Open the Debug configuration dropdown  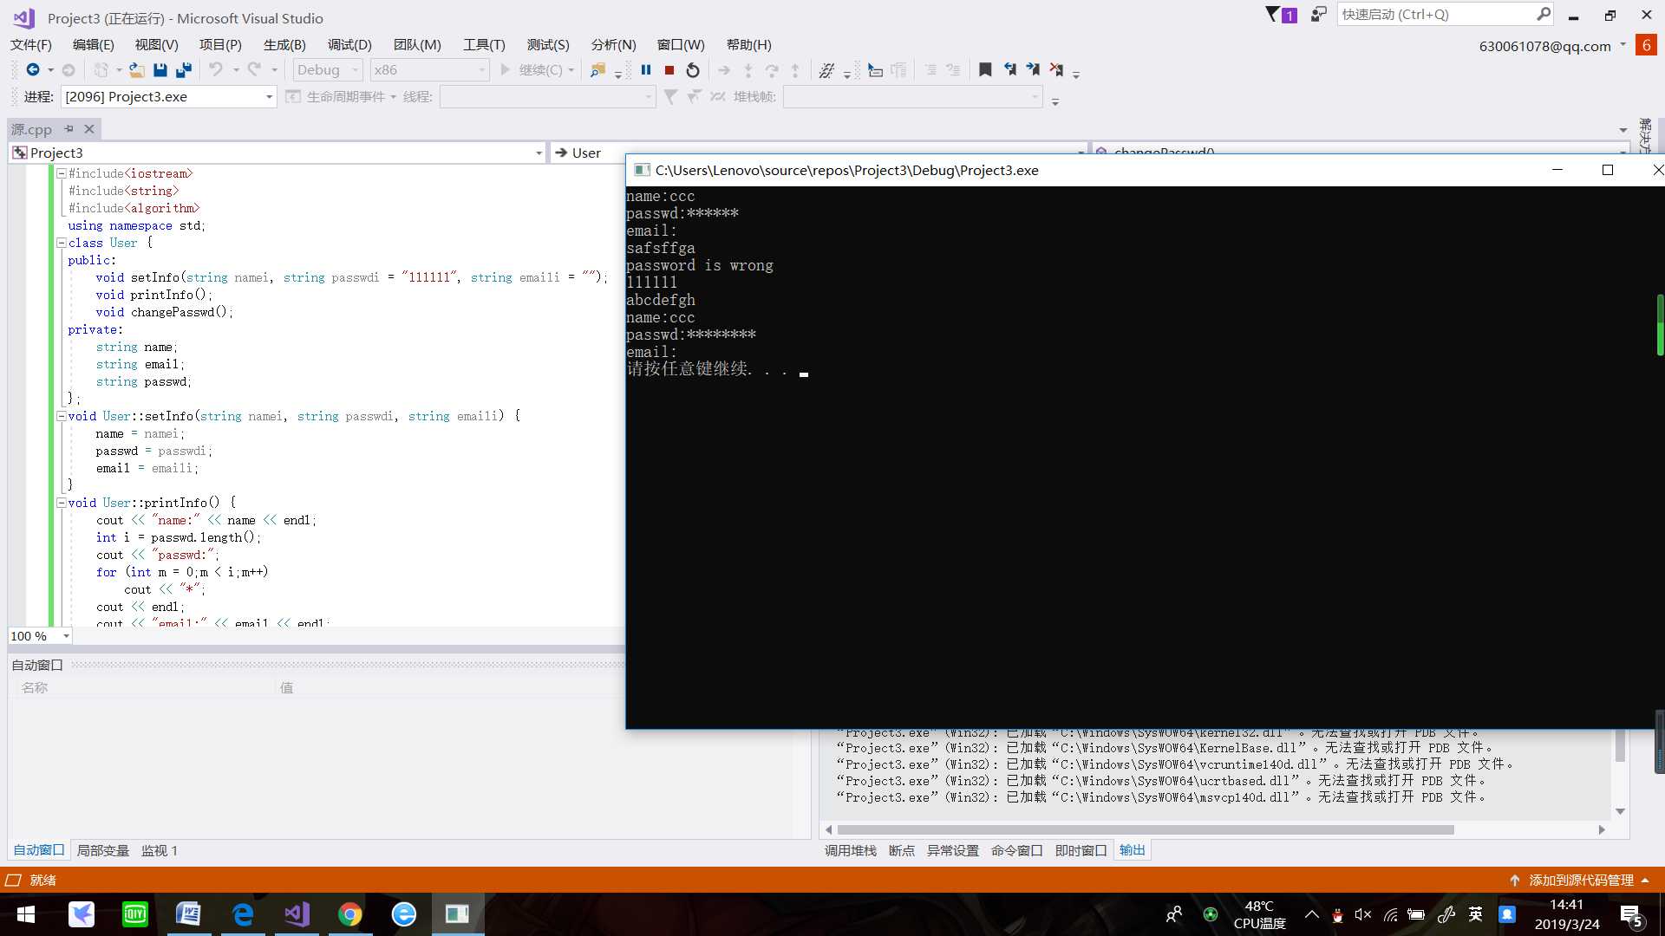point(328,70)
